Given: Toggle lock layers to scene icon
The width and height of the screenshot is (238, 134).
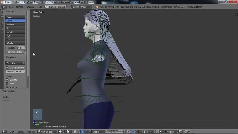Looking at the screenshot, I should click(128, 131).
